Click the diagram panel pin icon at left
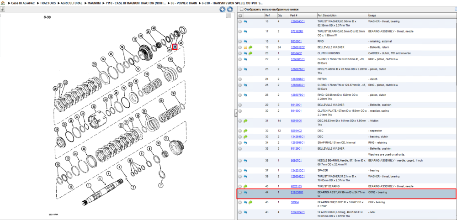This screenshot has height=220, width=457. [x=2, y=9]
